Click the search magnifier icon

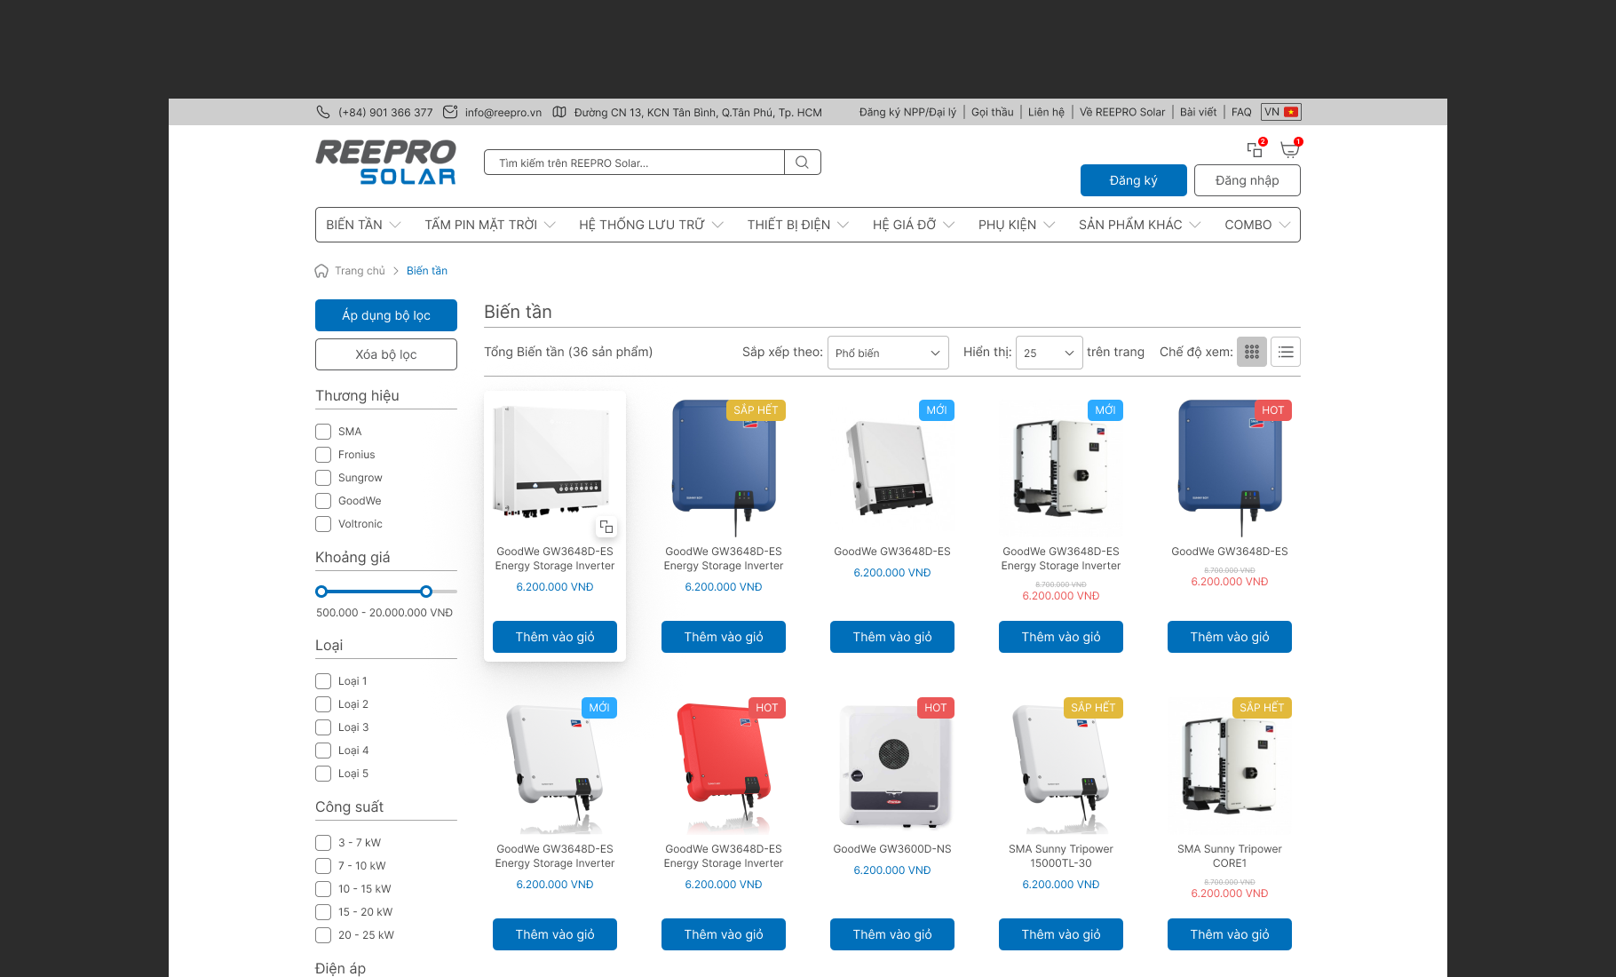coord(803,163)
